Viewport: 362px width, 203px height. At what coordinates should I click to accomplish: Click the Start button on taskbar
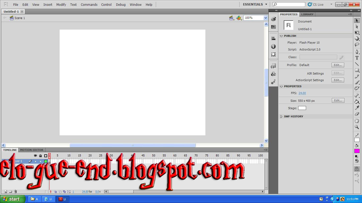tap(12, 199)
